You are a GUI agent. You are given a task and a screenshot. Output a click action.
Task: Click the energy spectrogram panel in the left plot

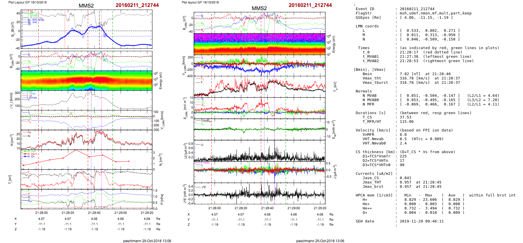click(x=86, y=81)
